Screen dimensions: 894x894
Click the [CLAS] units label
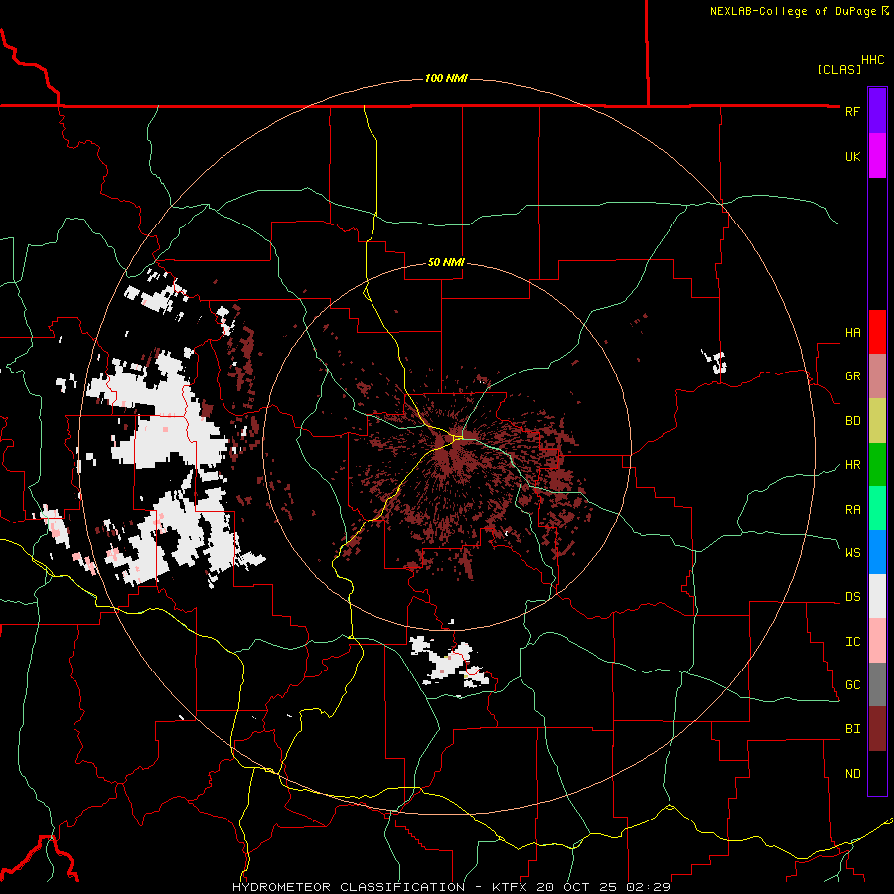839,69
